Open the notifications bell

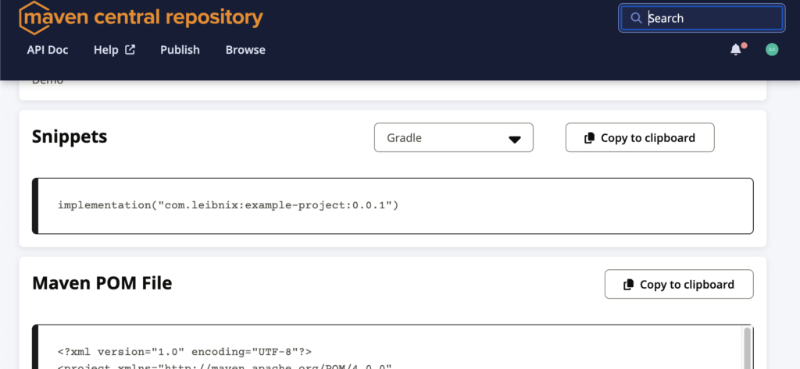pyautogui.click(x=735, y=50)
